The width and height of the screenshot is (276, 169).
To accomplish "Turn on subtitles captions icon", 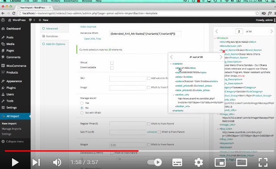I will (x=177, y=162).
